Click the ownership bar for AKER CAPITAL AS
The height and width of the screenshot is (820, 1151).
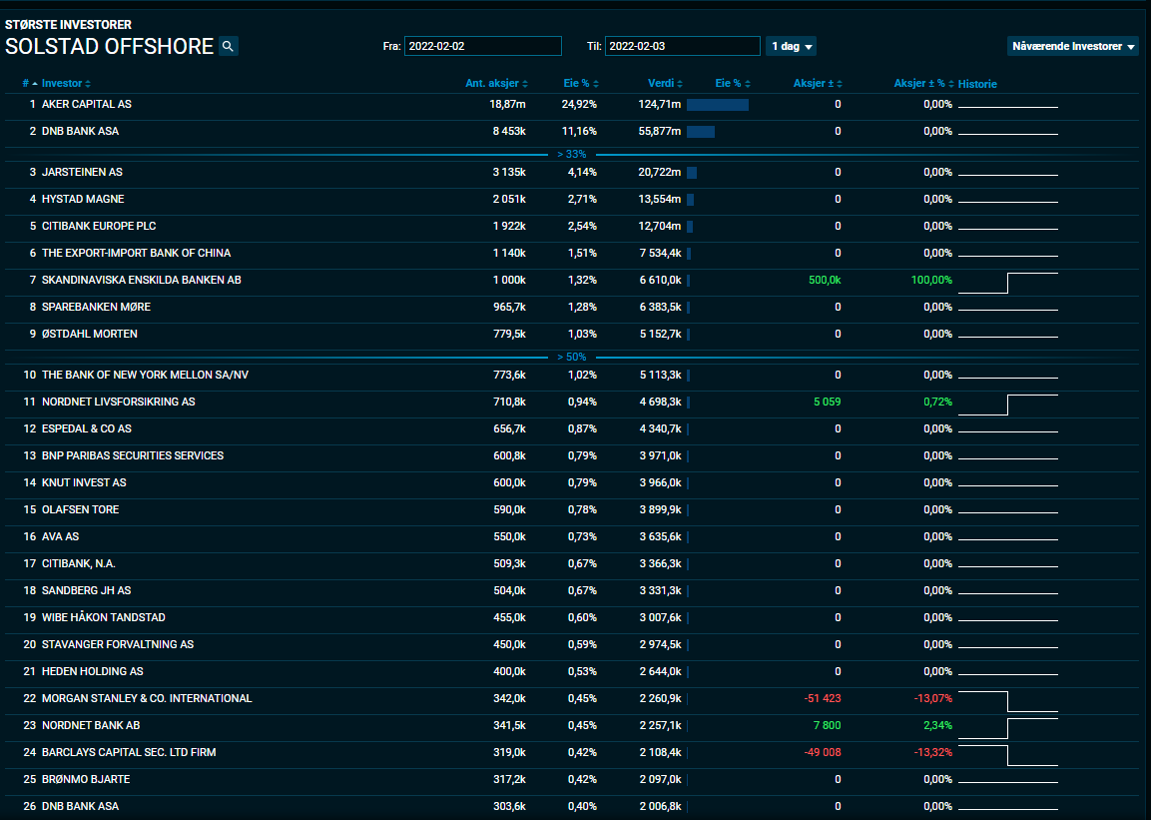(718, 105)
